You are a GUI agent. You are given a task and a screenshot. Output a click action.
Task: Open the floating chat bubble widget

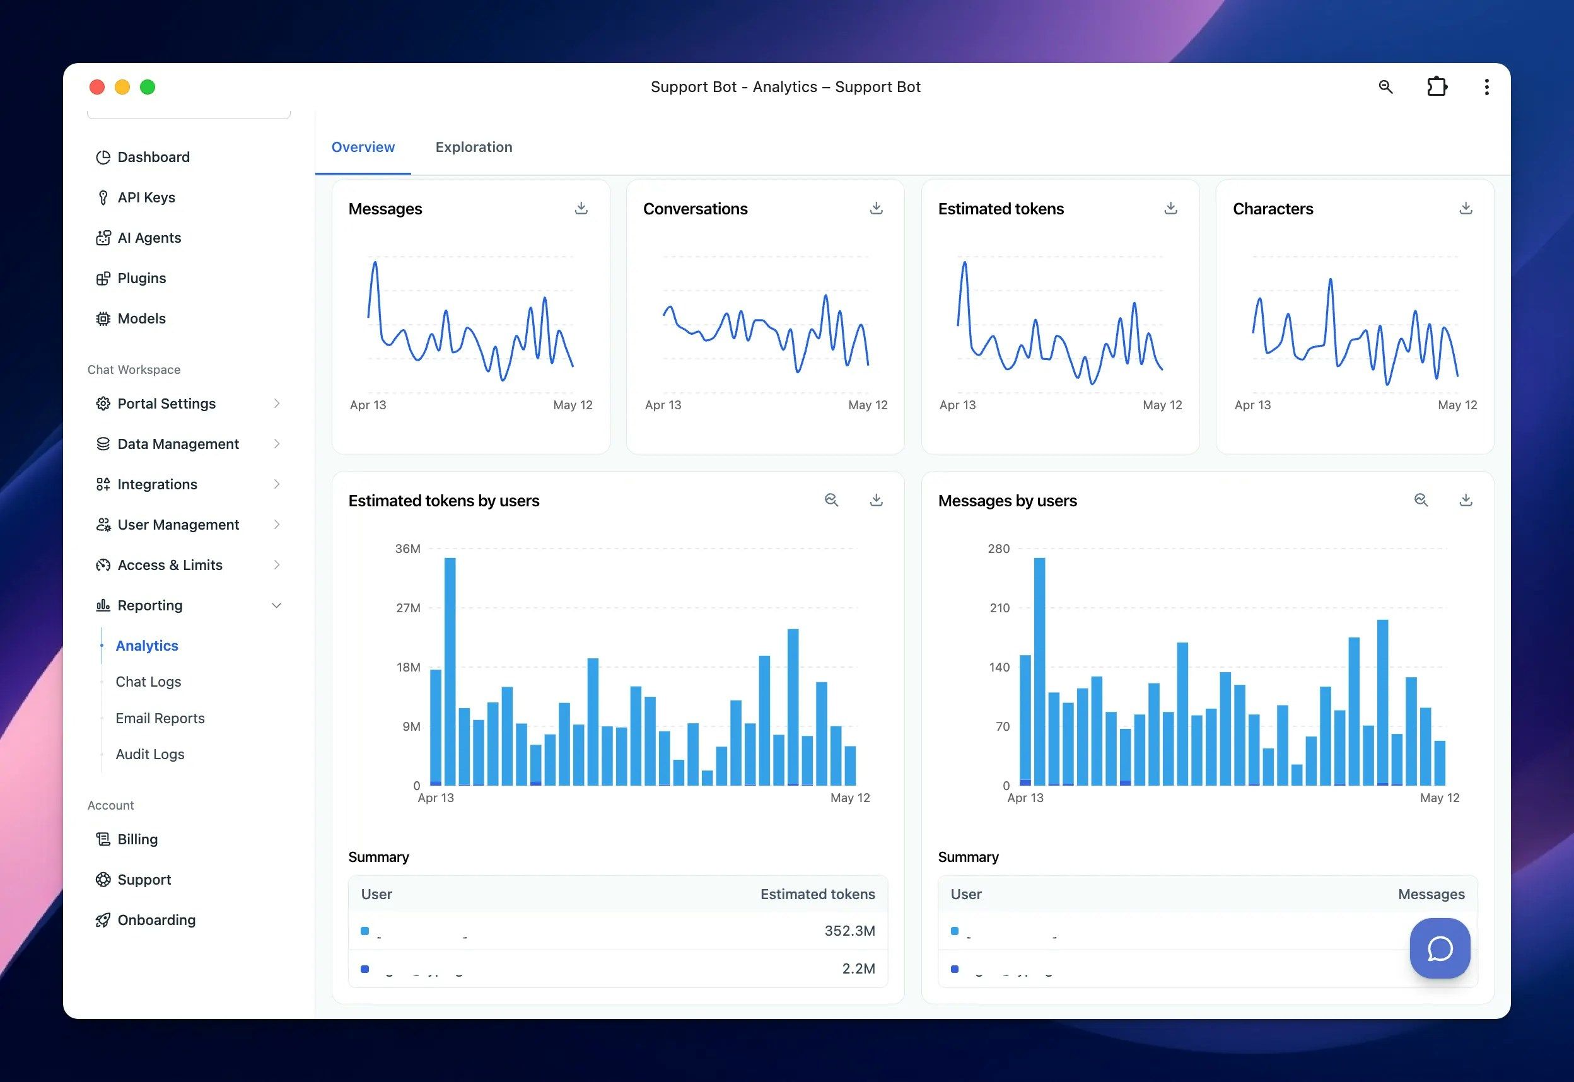[x=1440, y=948]
